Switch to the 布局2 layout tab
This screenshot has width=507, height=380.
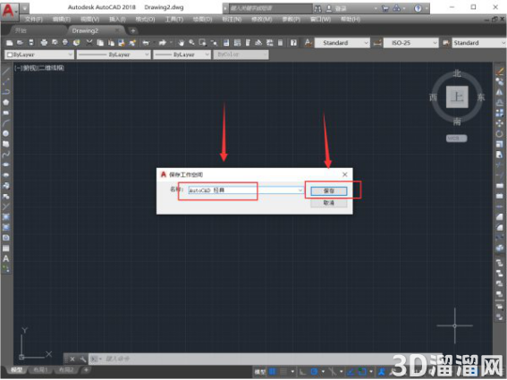tap(66, 369)
